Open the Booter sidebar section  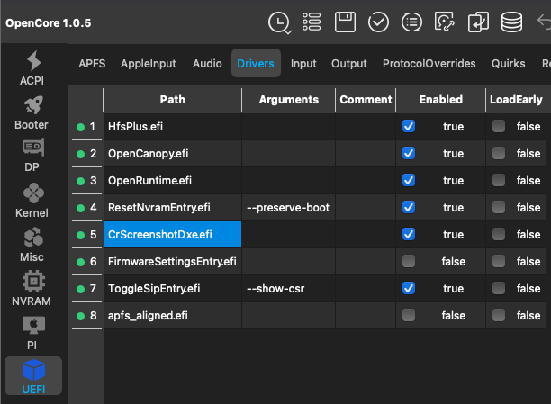pyautogui.click(x=33, y=114)
